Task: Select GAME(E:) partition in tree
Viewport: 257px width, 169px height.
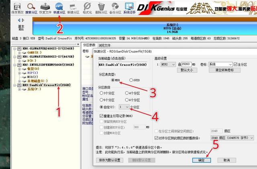Action: (34, 52)
